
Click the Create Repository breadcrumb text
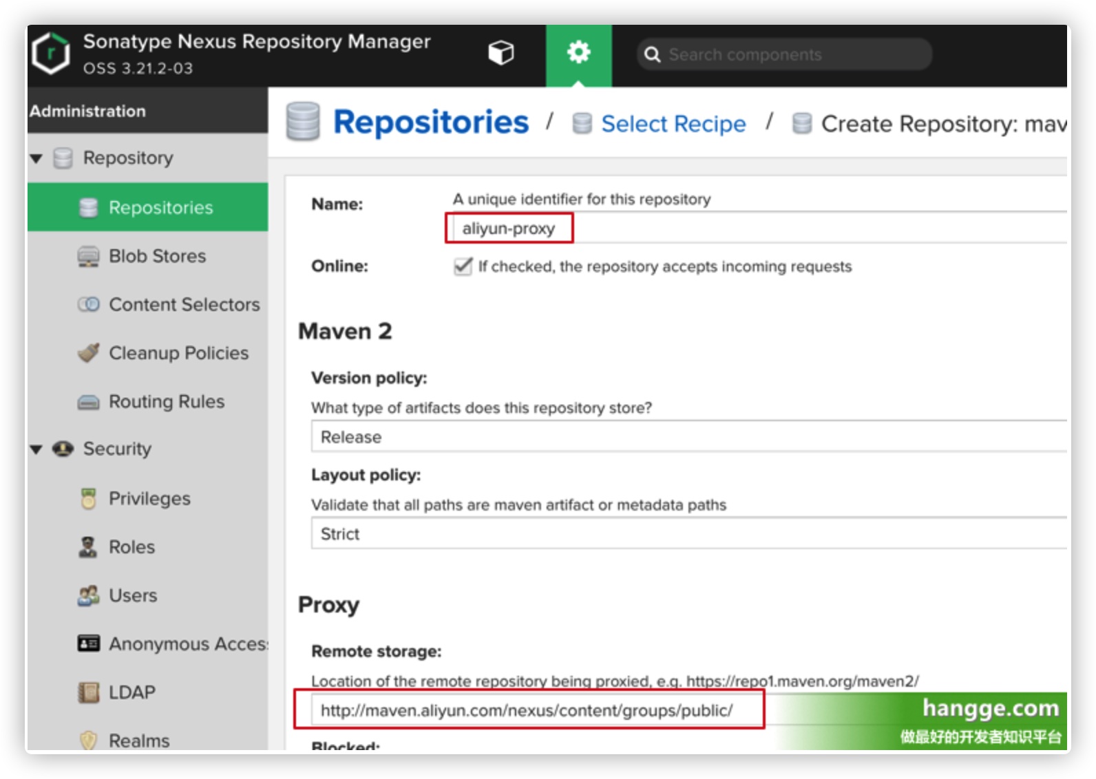click(x=944, y=124)
